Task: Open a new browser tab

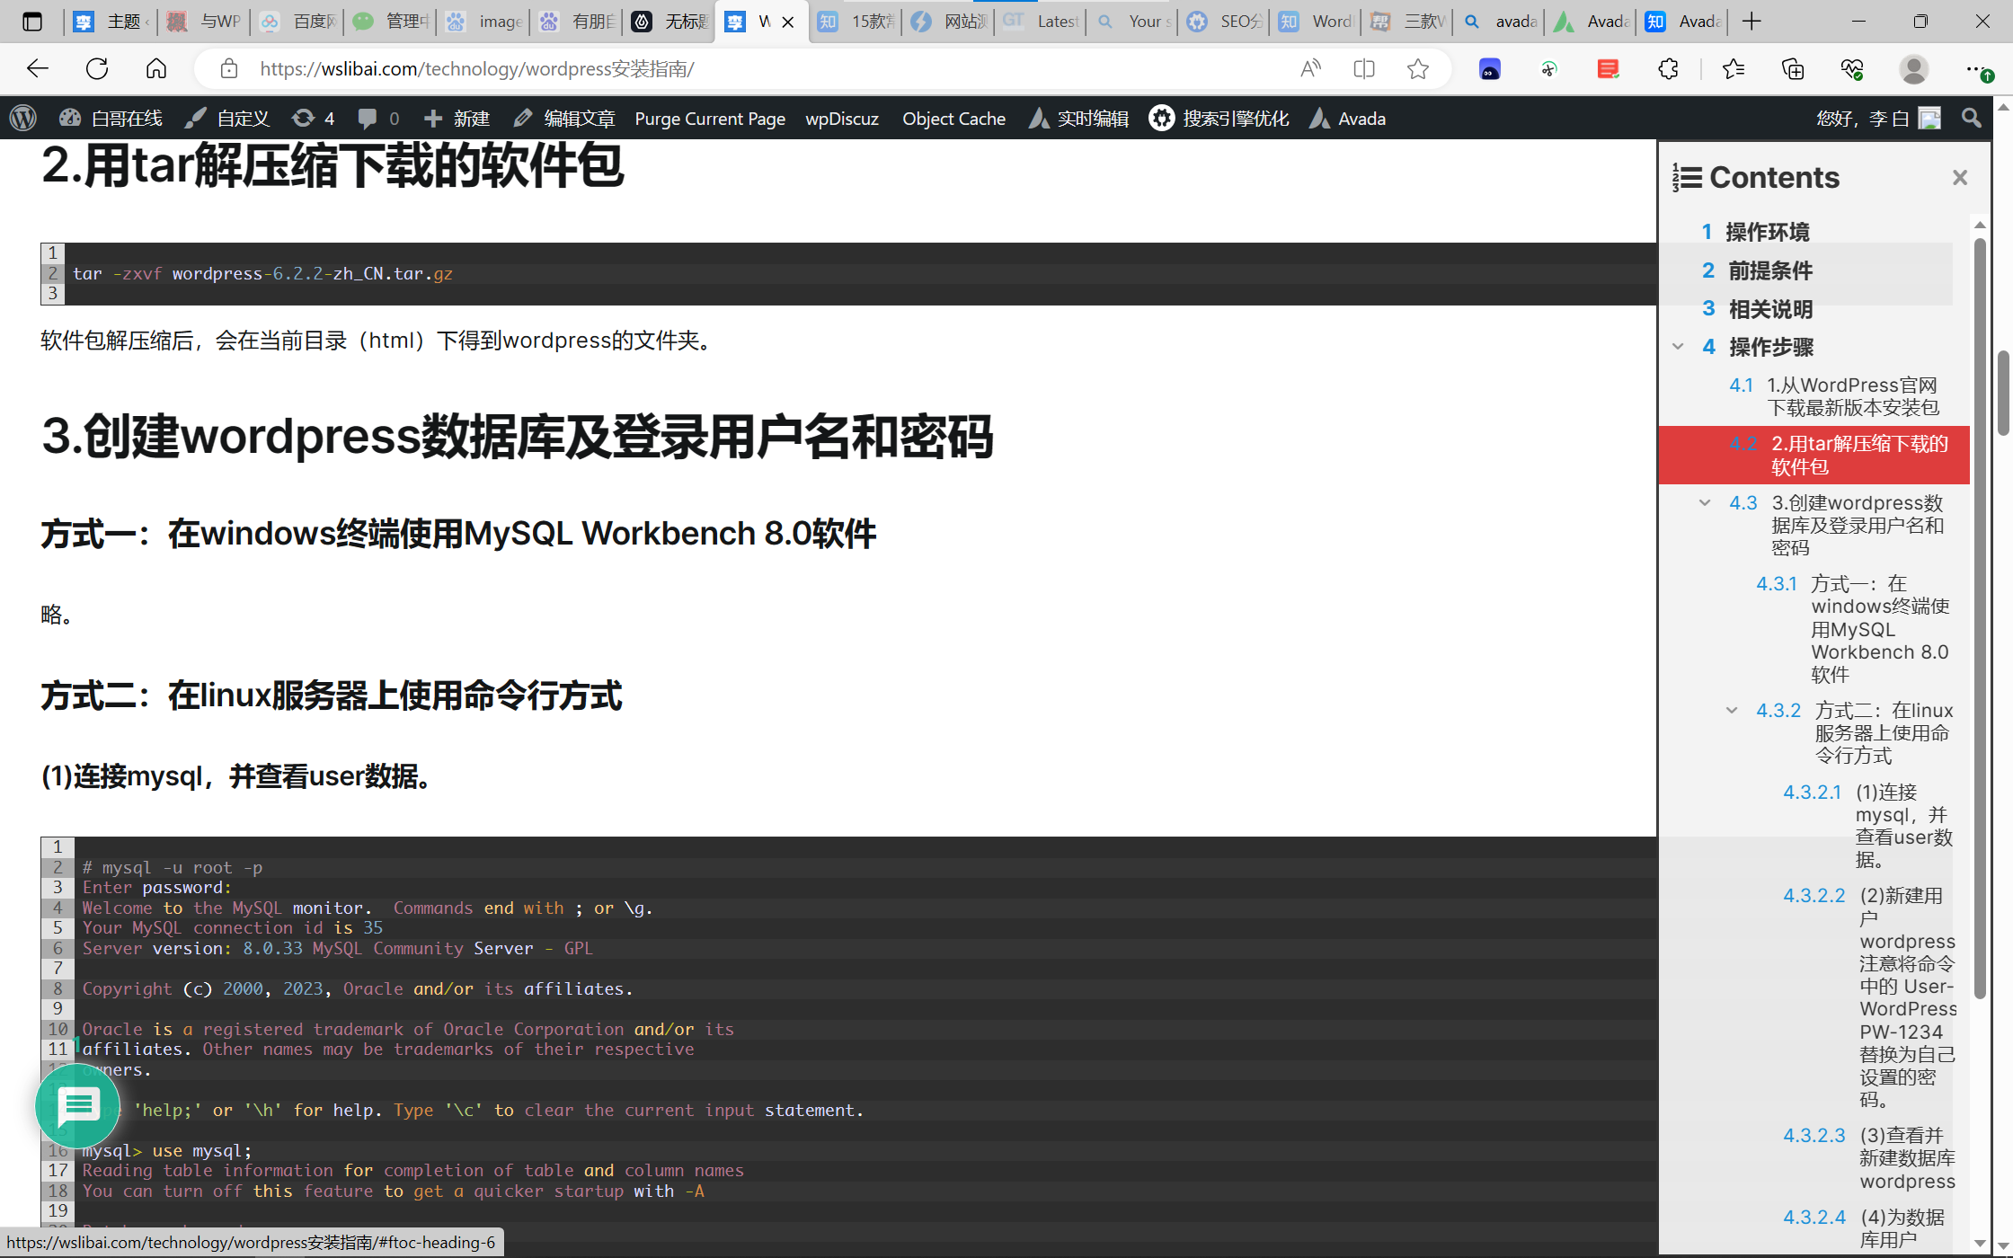Action: tap(1751, 22)
